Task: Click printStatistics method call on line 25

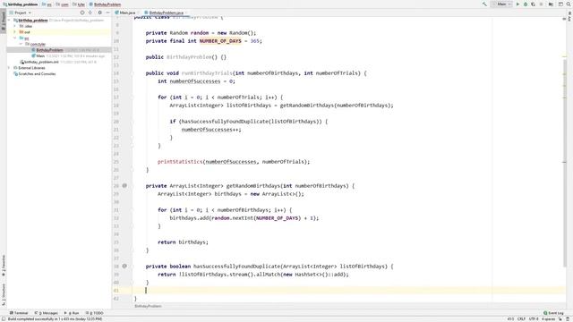Action: click(x=180, y=162)
